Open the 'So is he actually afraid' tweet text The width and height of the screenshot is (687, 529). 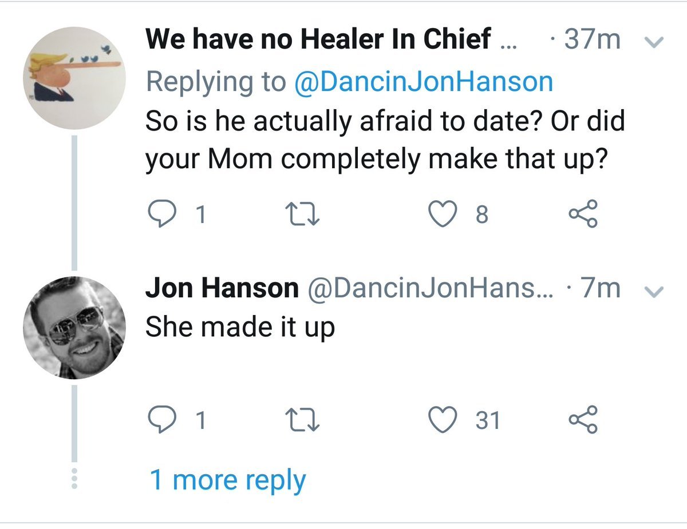384,139
